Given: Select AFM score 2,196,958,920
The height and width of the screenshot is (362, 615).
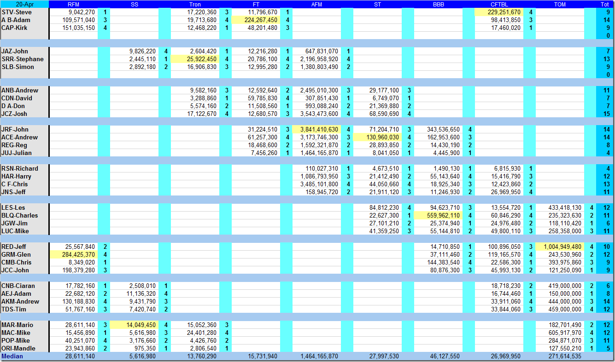Looking at the screenshot, I should pyautogui.click(x=316, y=59).
